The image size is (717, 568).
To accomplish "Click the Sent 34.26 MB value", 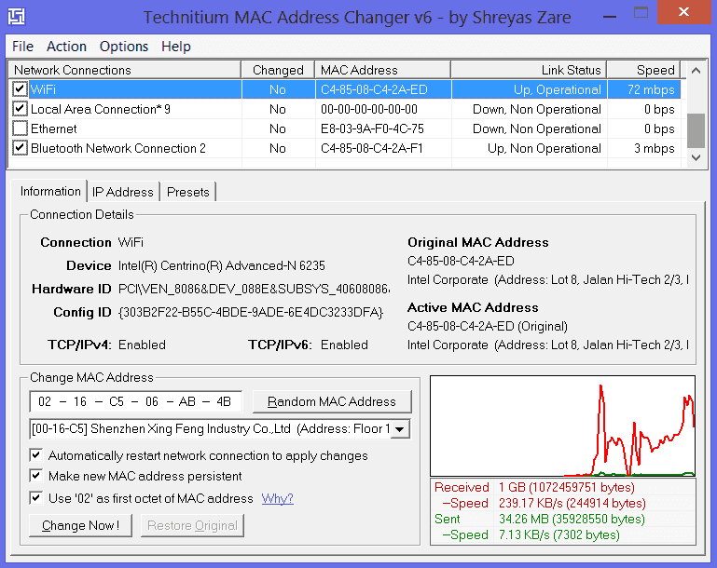I will [572, 520].
